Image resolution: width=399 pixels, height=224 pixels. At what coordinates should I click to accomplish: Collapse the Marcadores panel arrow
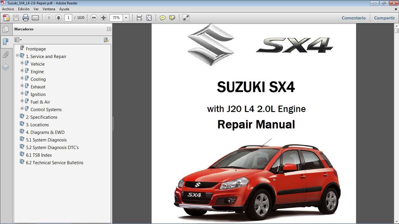109,29
